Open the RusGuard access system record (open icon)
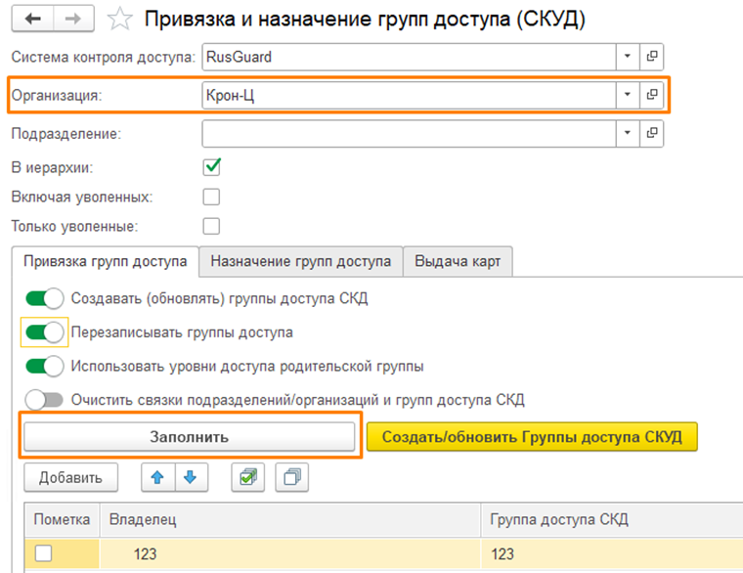Image resolution: width=743 pixels, height=573 pixels. (652, 57)
